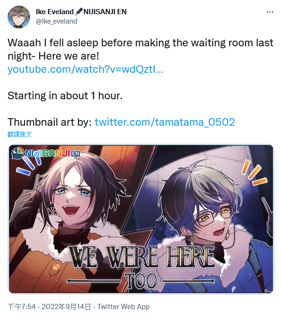Click the 'TOO' text on thumbnail
This screenshot has width=282, height=319.
click(141, 281)
